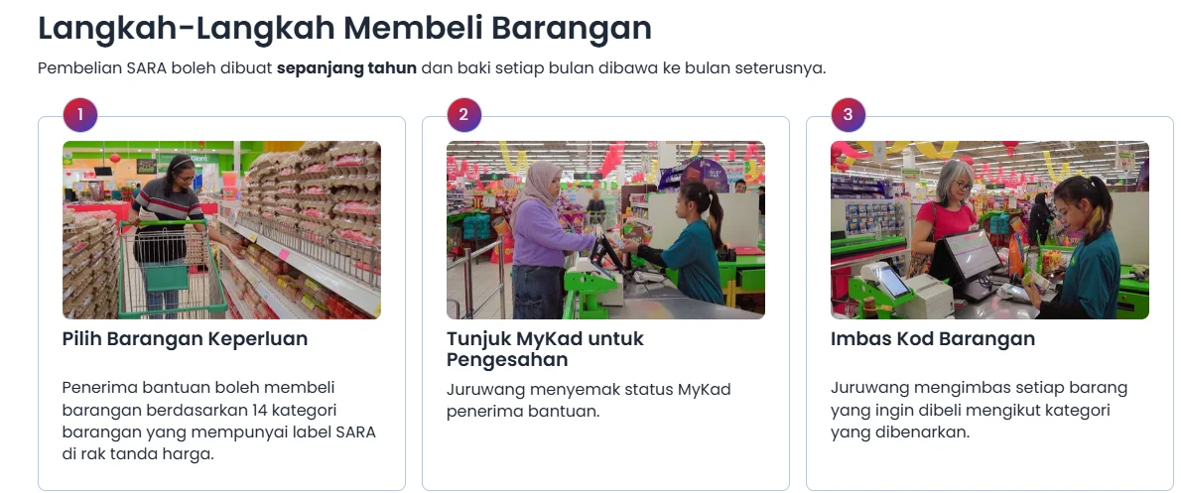The height and width of the screenshot is (493, 1181).
Task: Select the Imbas Kod Barangan heading
Action: [933, 338]
